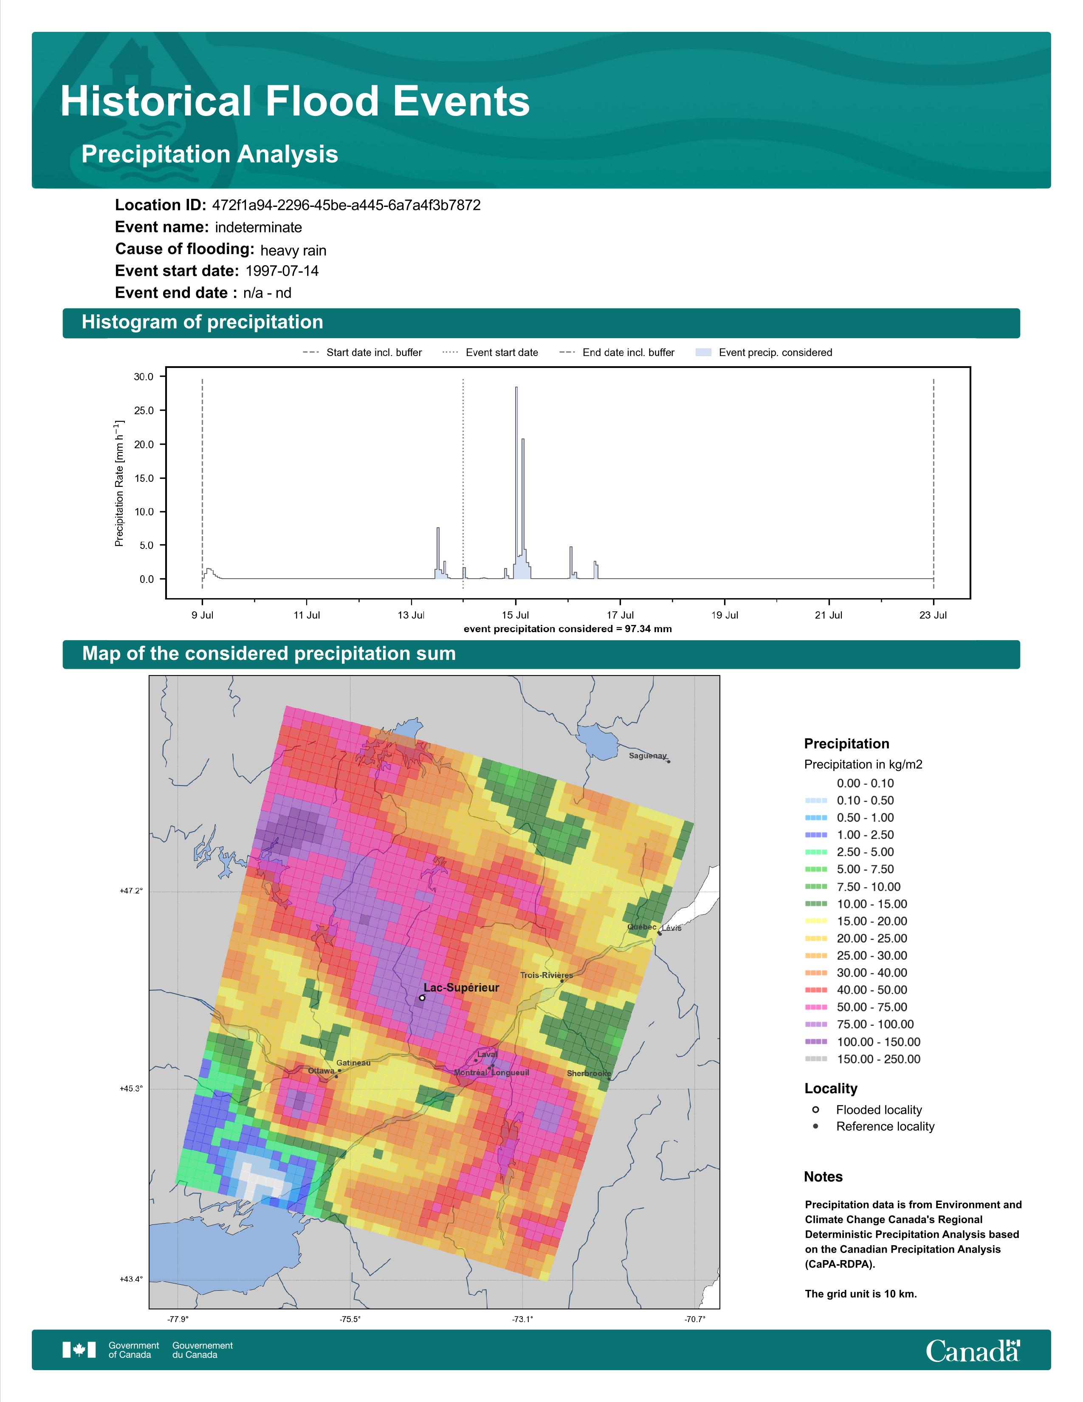The image size is (1083, 1402).
Task: Select the 100.00 - 150.00 purple swatch
Action: pyautogui.click(x=815, y=1042)
